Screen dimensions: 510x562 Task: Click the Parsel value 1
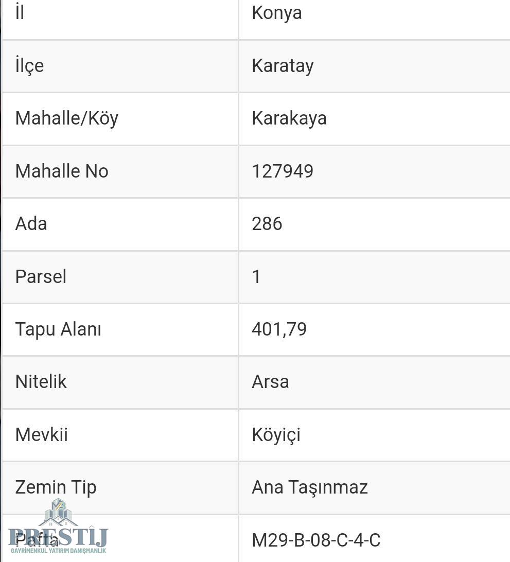coord(256,277)
